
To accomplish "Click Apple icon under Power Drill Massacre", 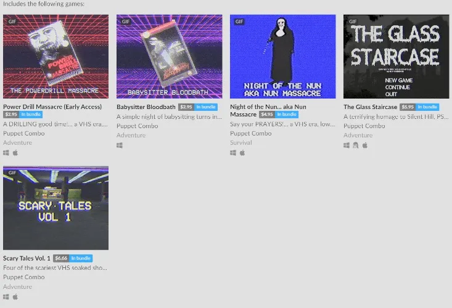I will click(15, 153).
